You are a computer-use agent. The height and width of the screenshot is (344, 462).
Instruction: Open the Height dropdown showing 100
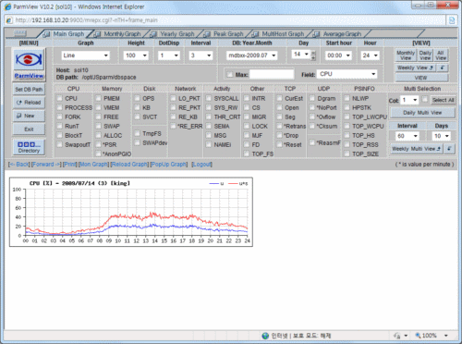pos(136,55)
